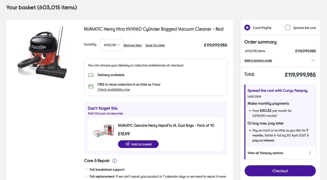Click the Don't forget this heading
This screenshot has height=180, width=327.
[x=103, y=108]
